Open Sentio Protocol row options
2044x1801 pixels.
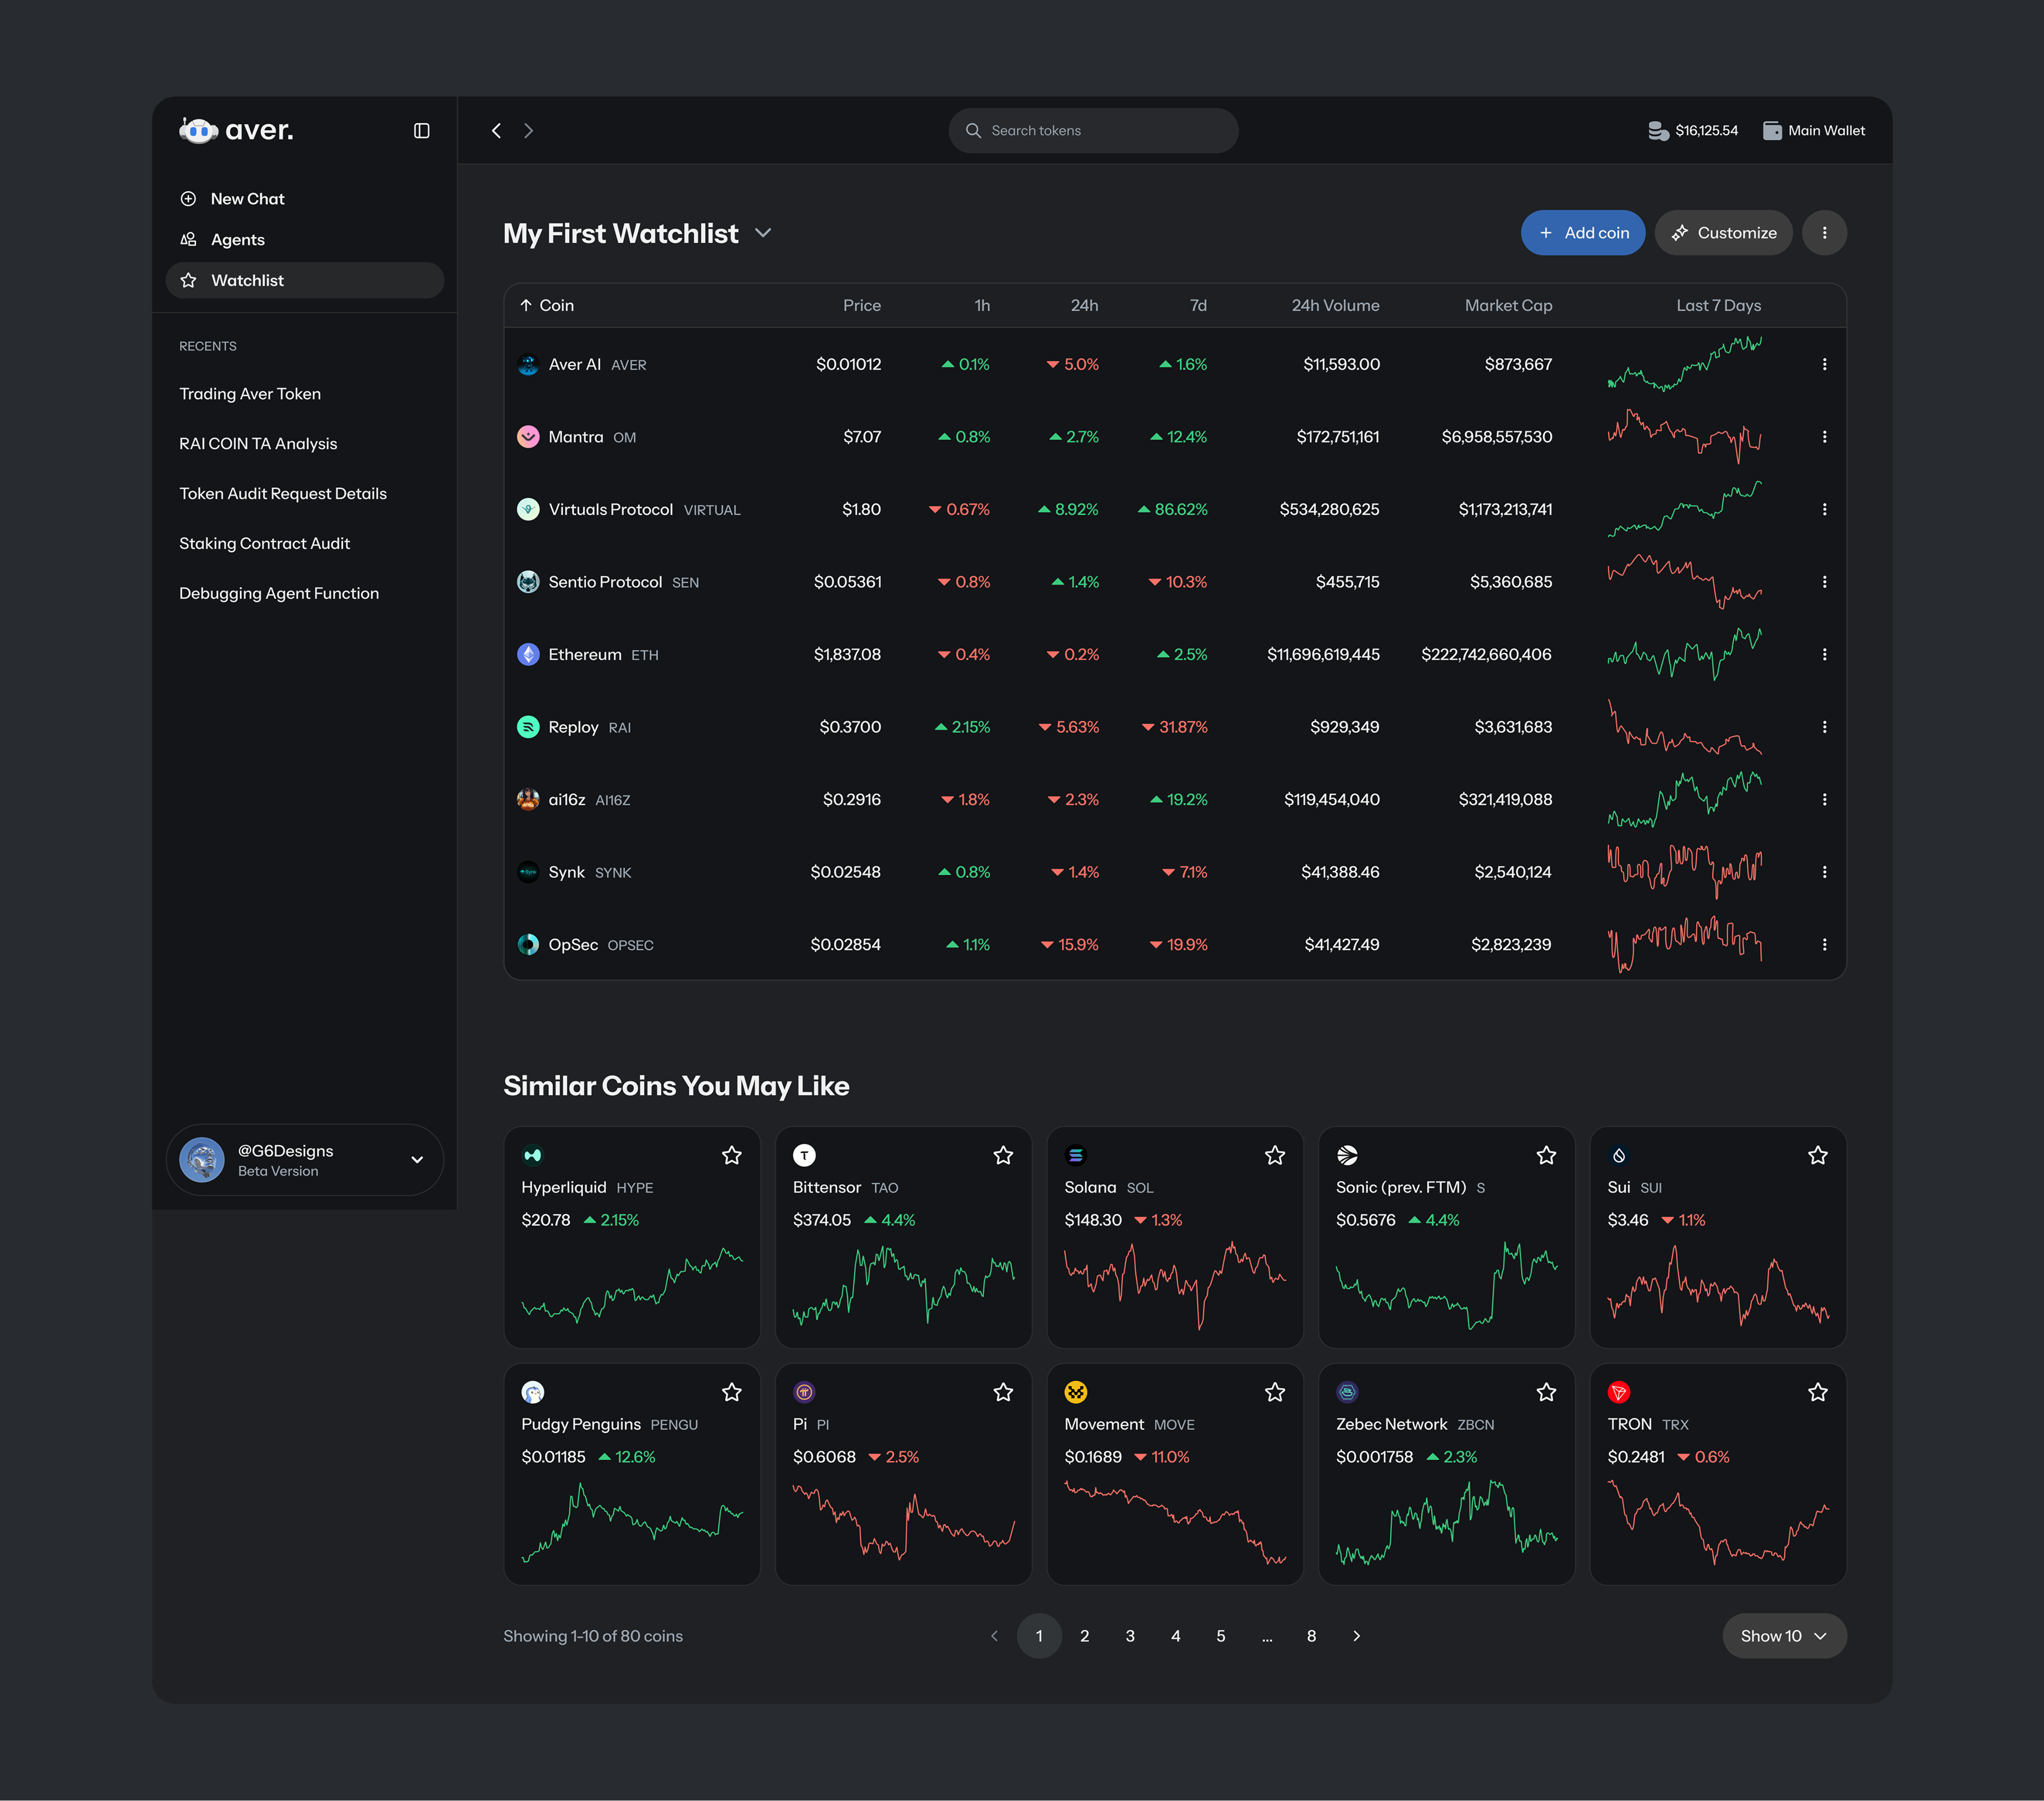click(1824, 582)
